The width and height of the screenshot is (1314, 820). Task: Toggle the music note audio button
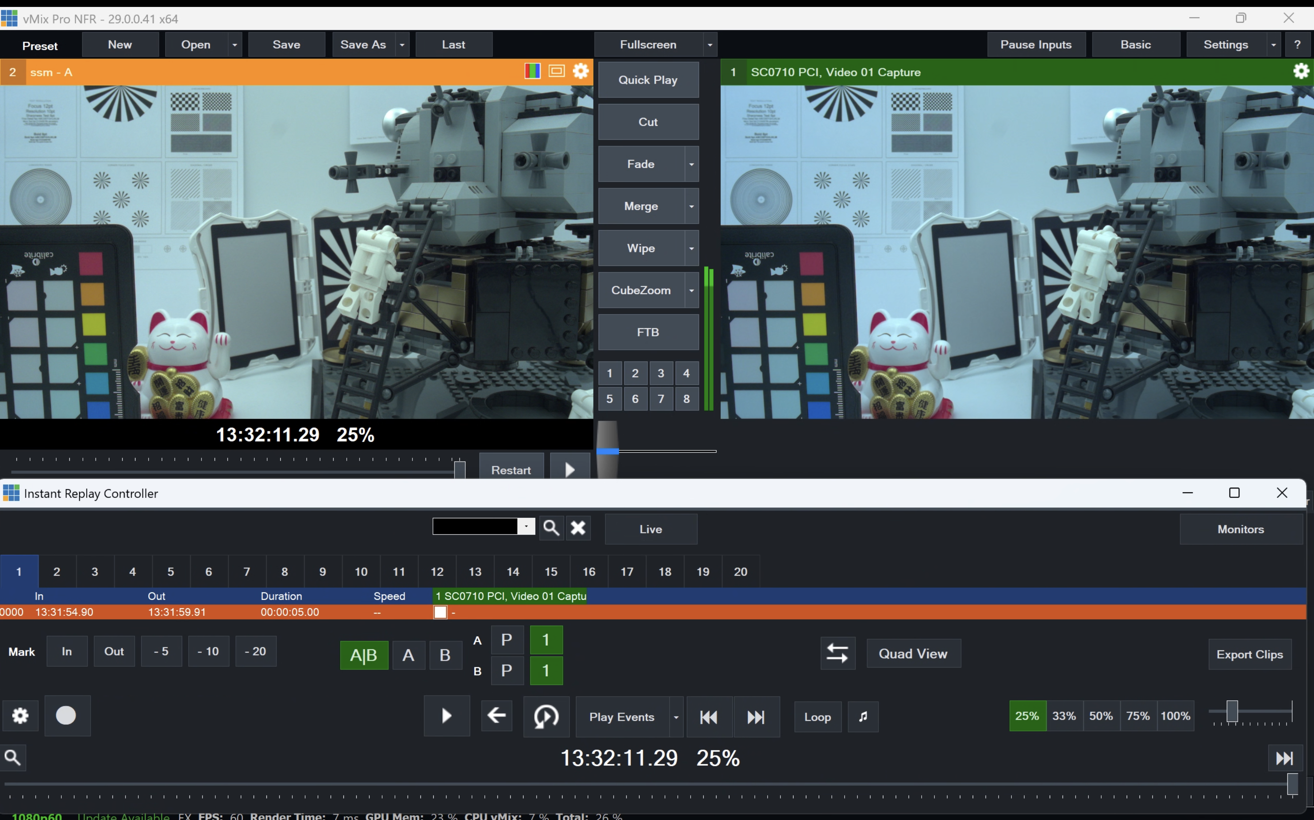(x=862, y=716)
